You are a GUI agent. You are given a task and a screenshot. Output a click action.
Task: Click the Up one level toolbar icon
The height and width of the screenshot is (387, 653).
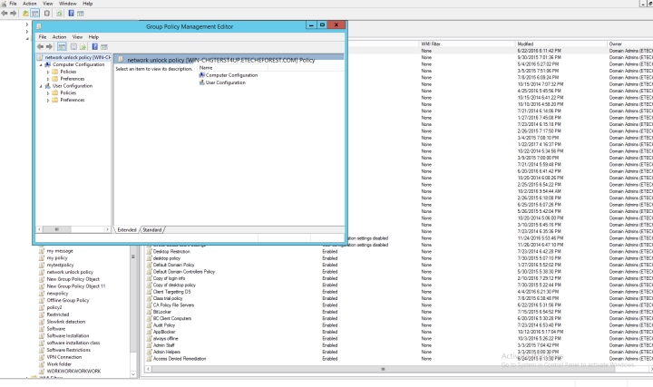click(26, 14)
